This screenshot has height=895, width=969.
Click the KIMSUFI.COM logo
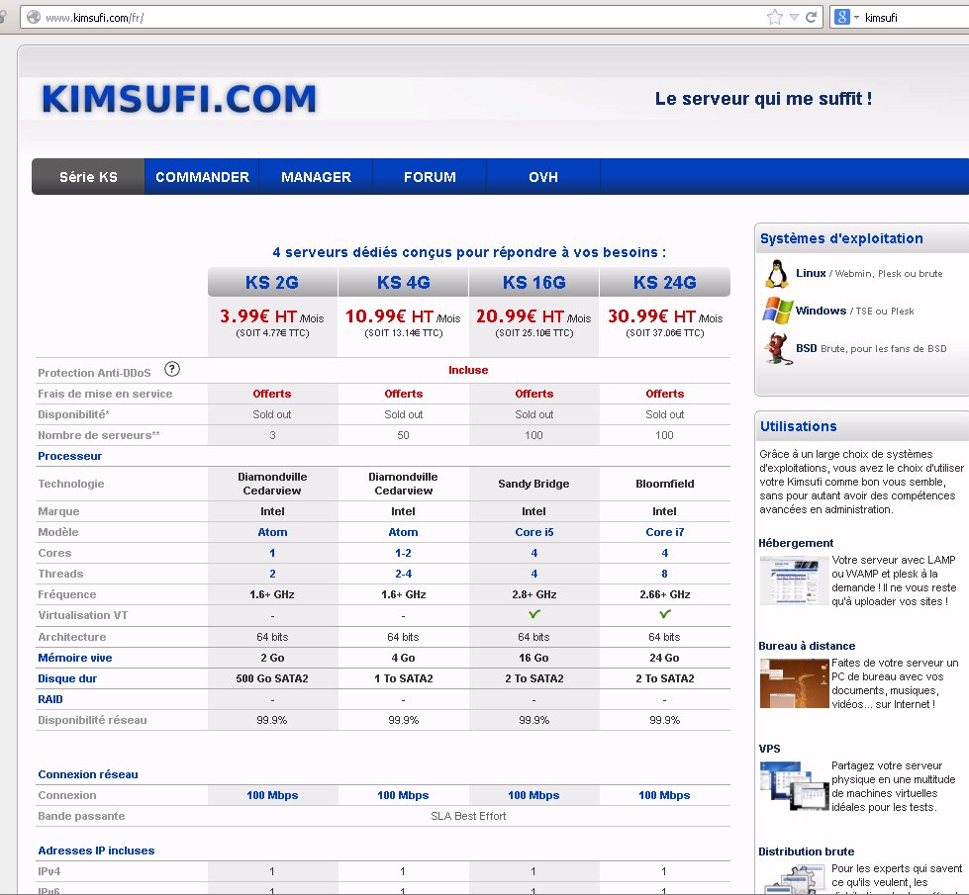click(x=179, y=99)
